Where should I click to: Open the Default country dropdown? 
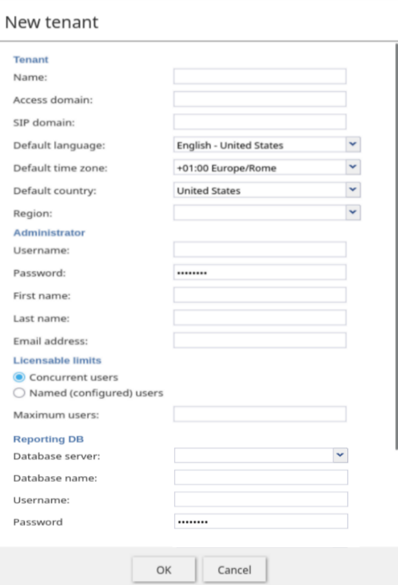coord(354,190)
